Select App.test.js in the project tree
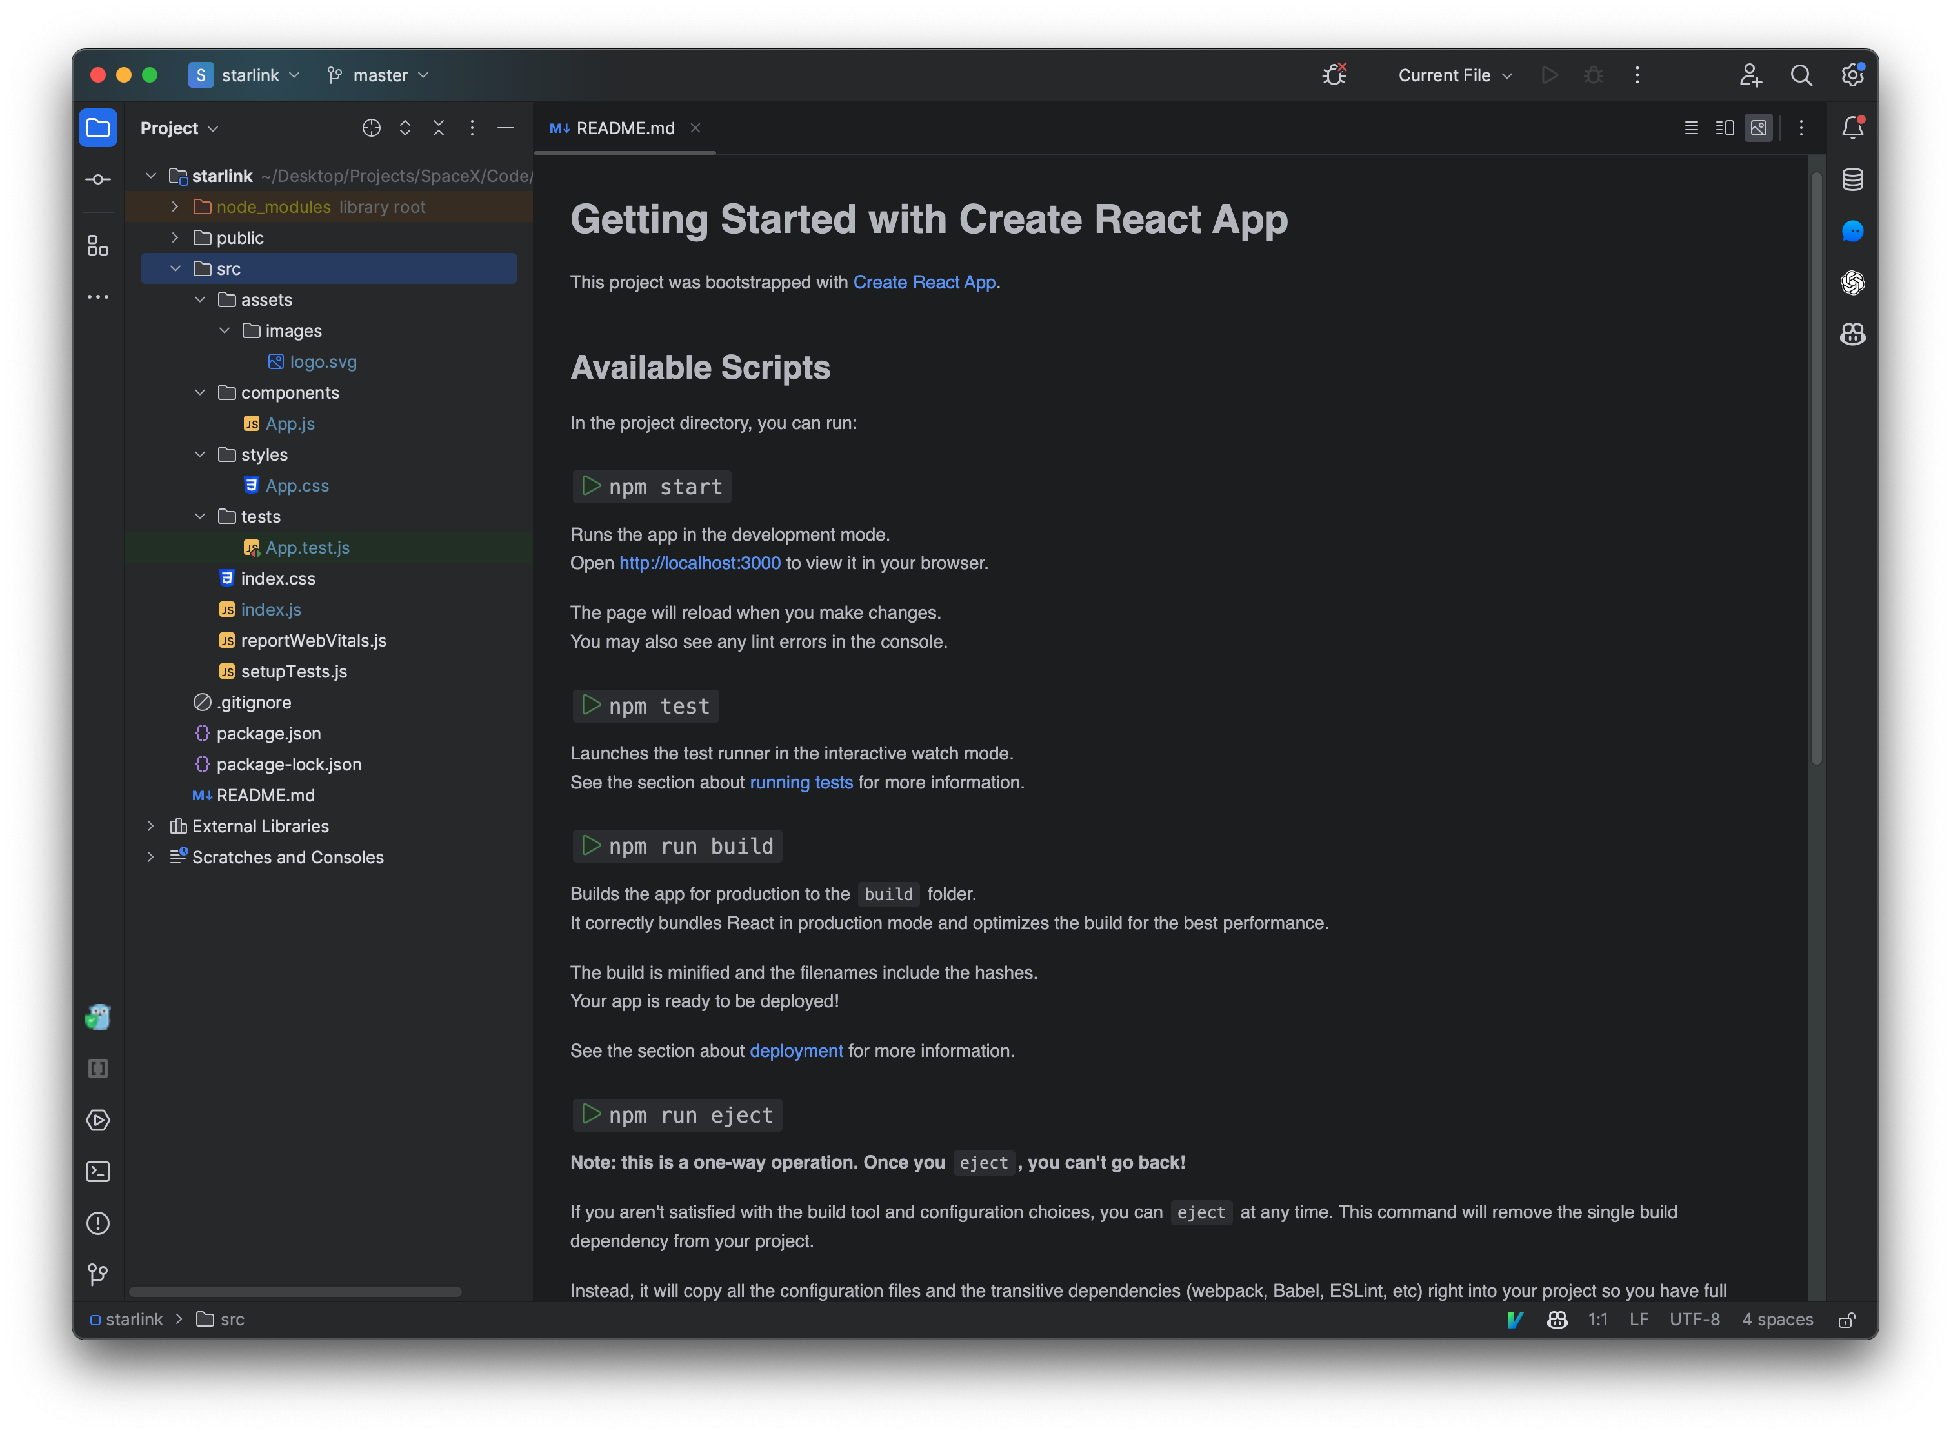 tap(308, 547)
